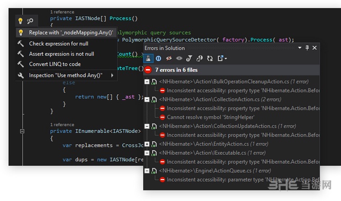Select Convert LINQ to code action

(55, 64)
